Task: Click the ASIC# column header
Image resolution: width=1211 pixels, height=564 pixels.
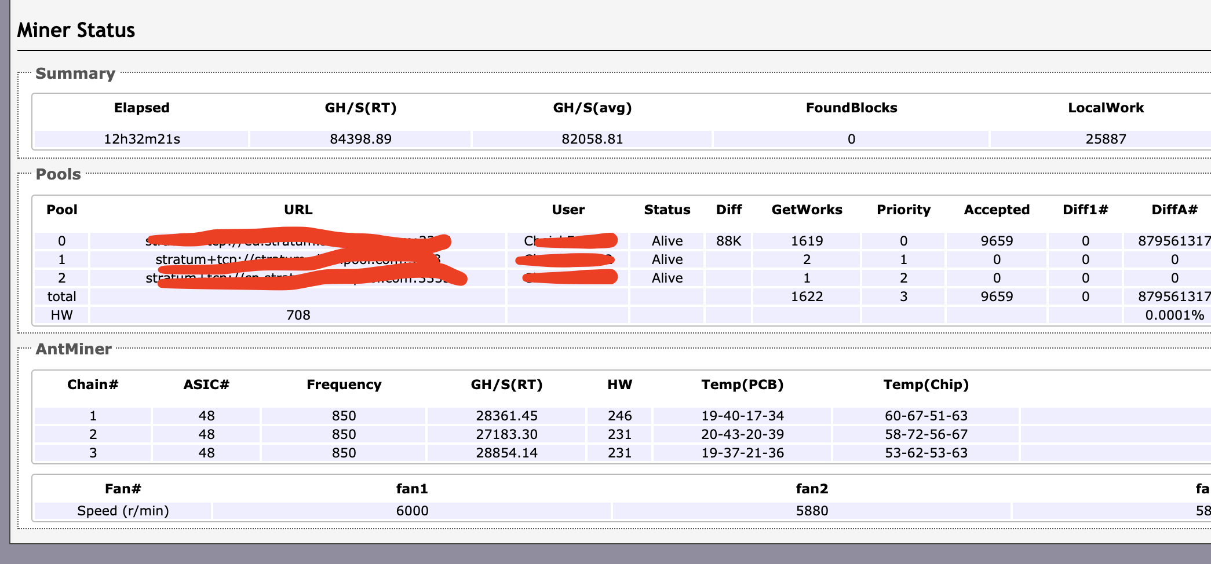Action: click(x=206, y=384)
